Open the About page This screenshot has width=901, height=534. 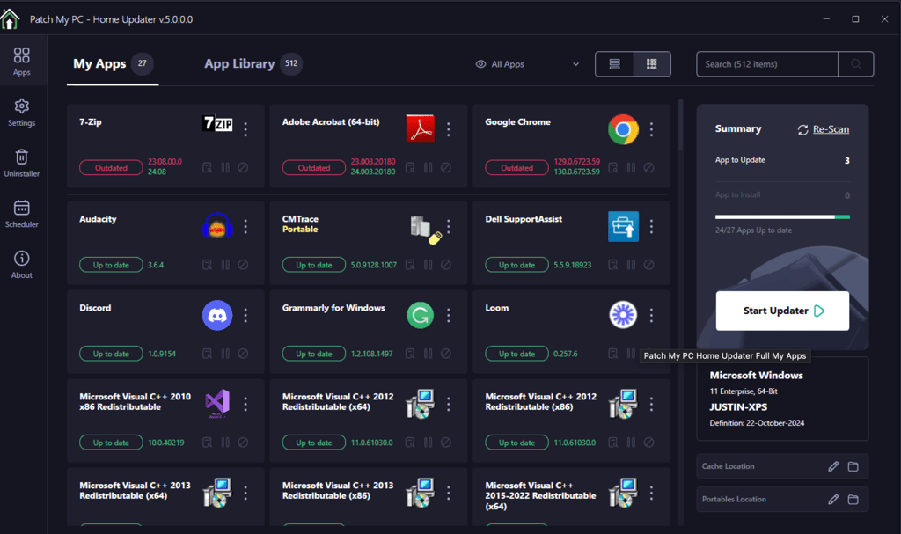click(x=22, y=265)
